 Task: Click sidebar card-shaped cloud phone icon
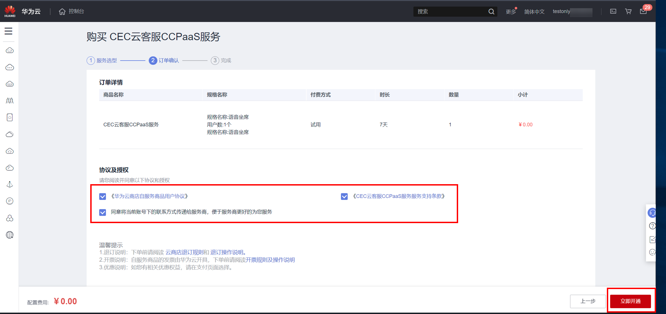pyautogui.click(x=10, y=118)
